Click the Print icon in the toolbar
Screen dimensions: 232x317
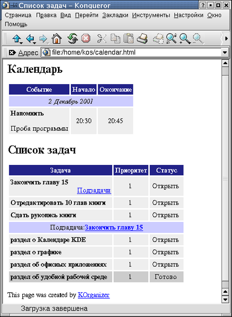click(x=142, y=39)
